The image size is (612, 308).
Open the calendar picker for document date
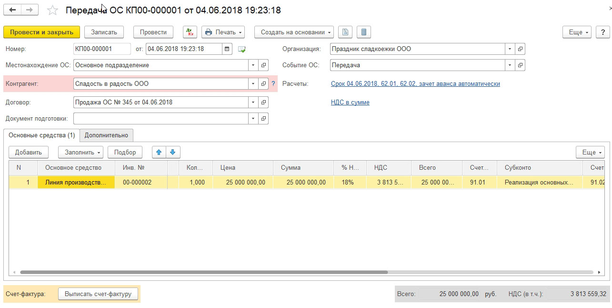click(x=228, y=49)
